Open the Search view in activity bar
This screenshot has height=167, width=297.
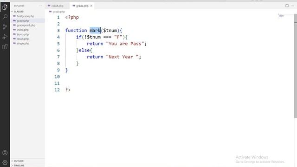5,17
